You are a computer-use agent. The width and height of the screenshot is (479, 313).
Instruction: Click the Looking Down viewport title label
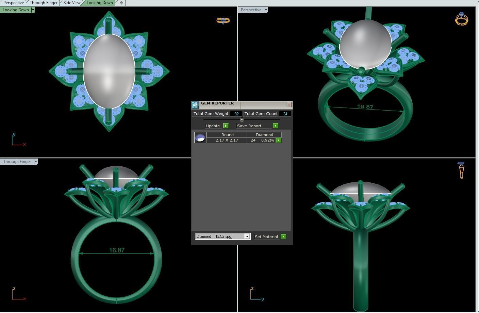16,10
